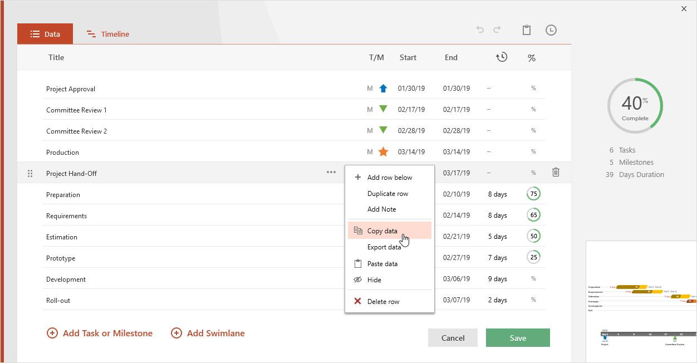Click the green triangle icon for Committee Review 1
Image resolution: width=697 pixels, height=363 pixels.
coord(383,109)
